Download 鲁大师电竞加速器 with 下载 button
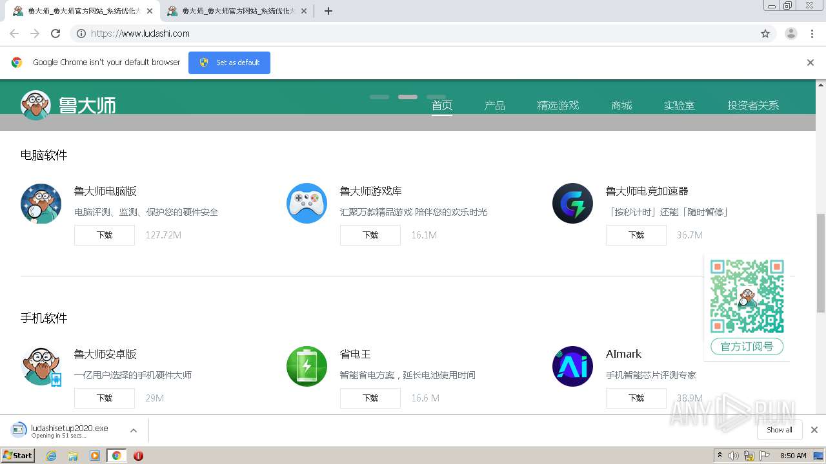The image size is (826, 464). 636,235
